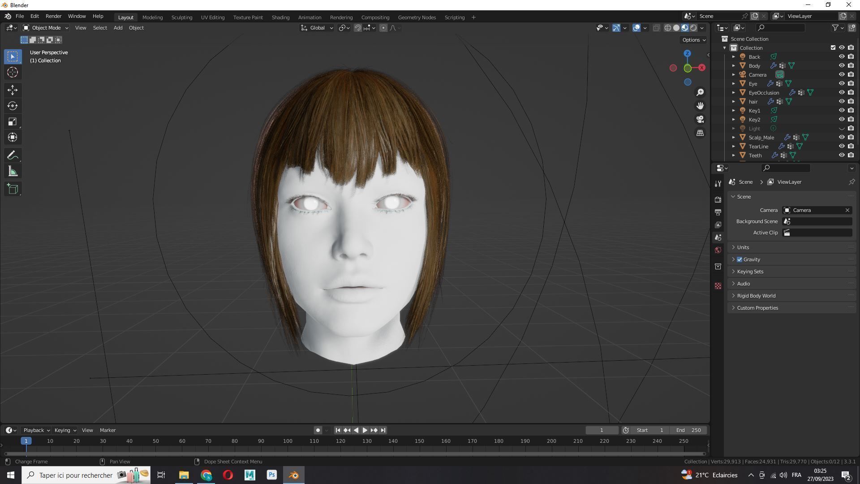Toggle X-ray display in viewport header
The width and height of the screenshot is (860, 484).
[657, 28]
